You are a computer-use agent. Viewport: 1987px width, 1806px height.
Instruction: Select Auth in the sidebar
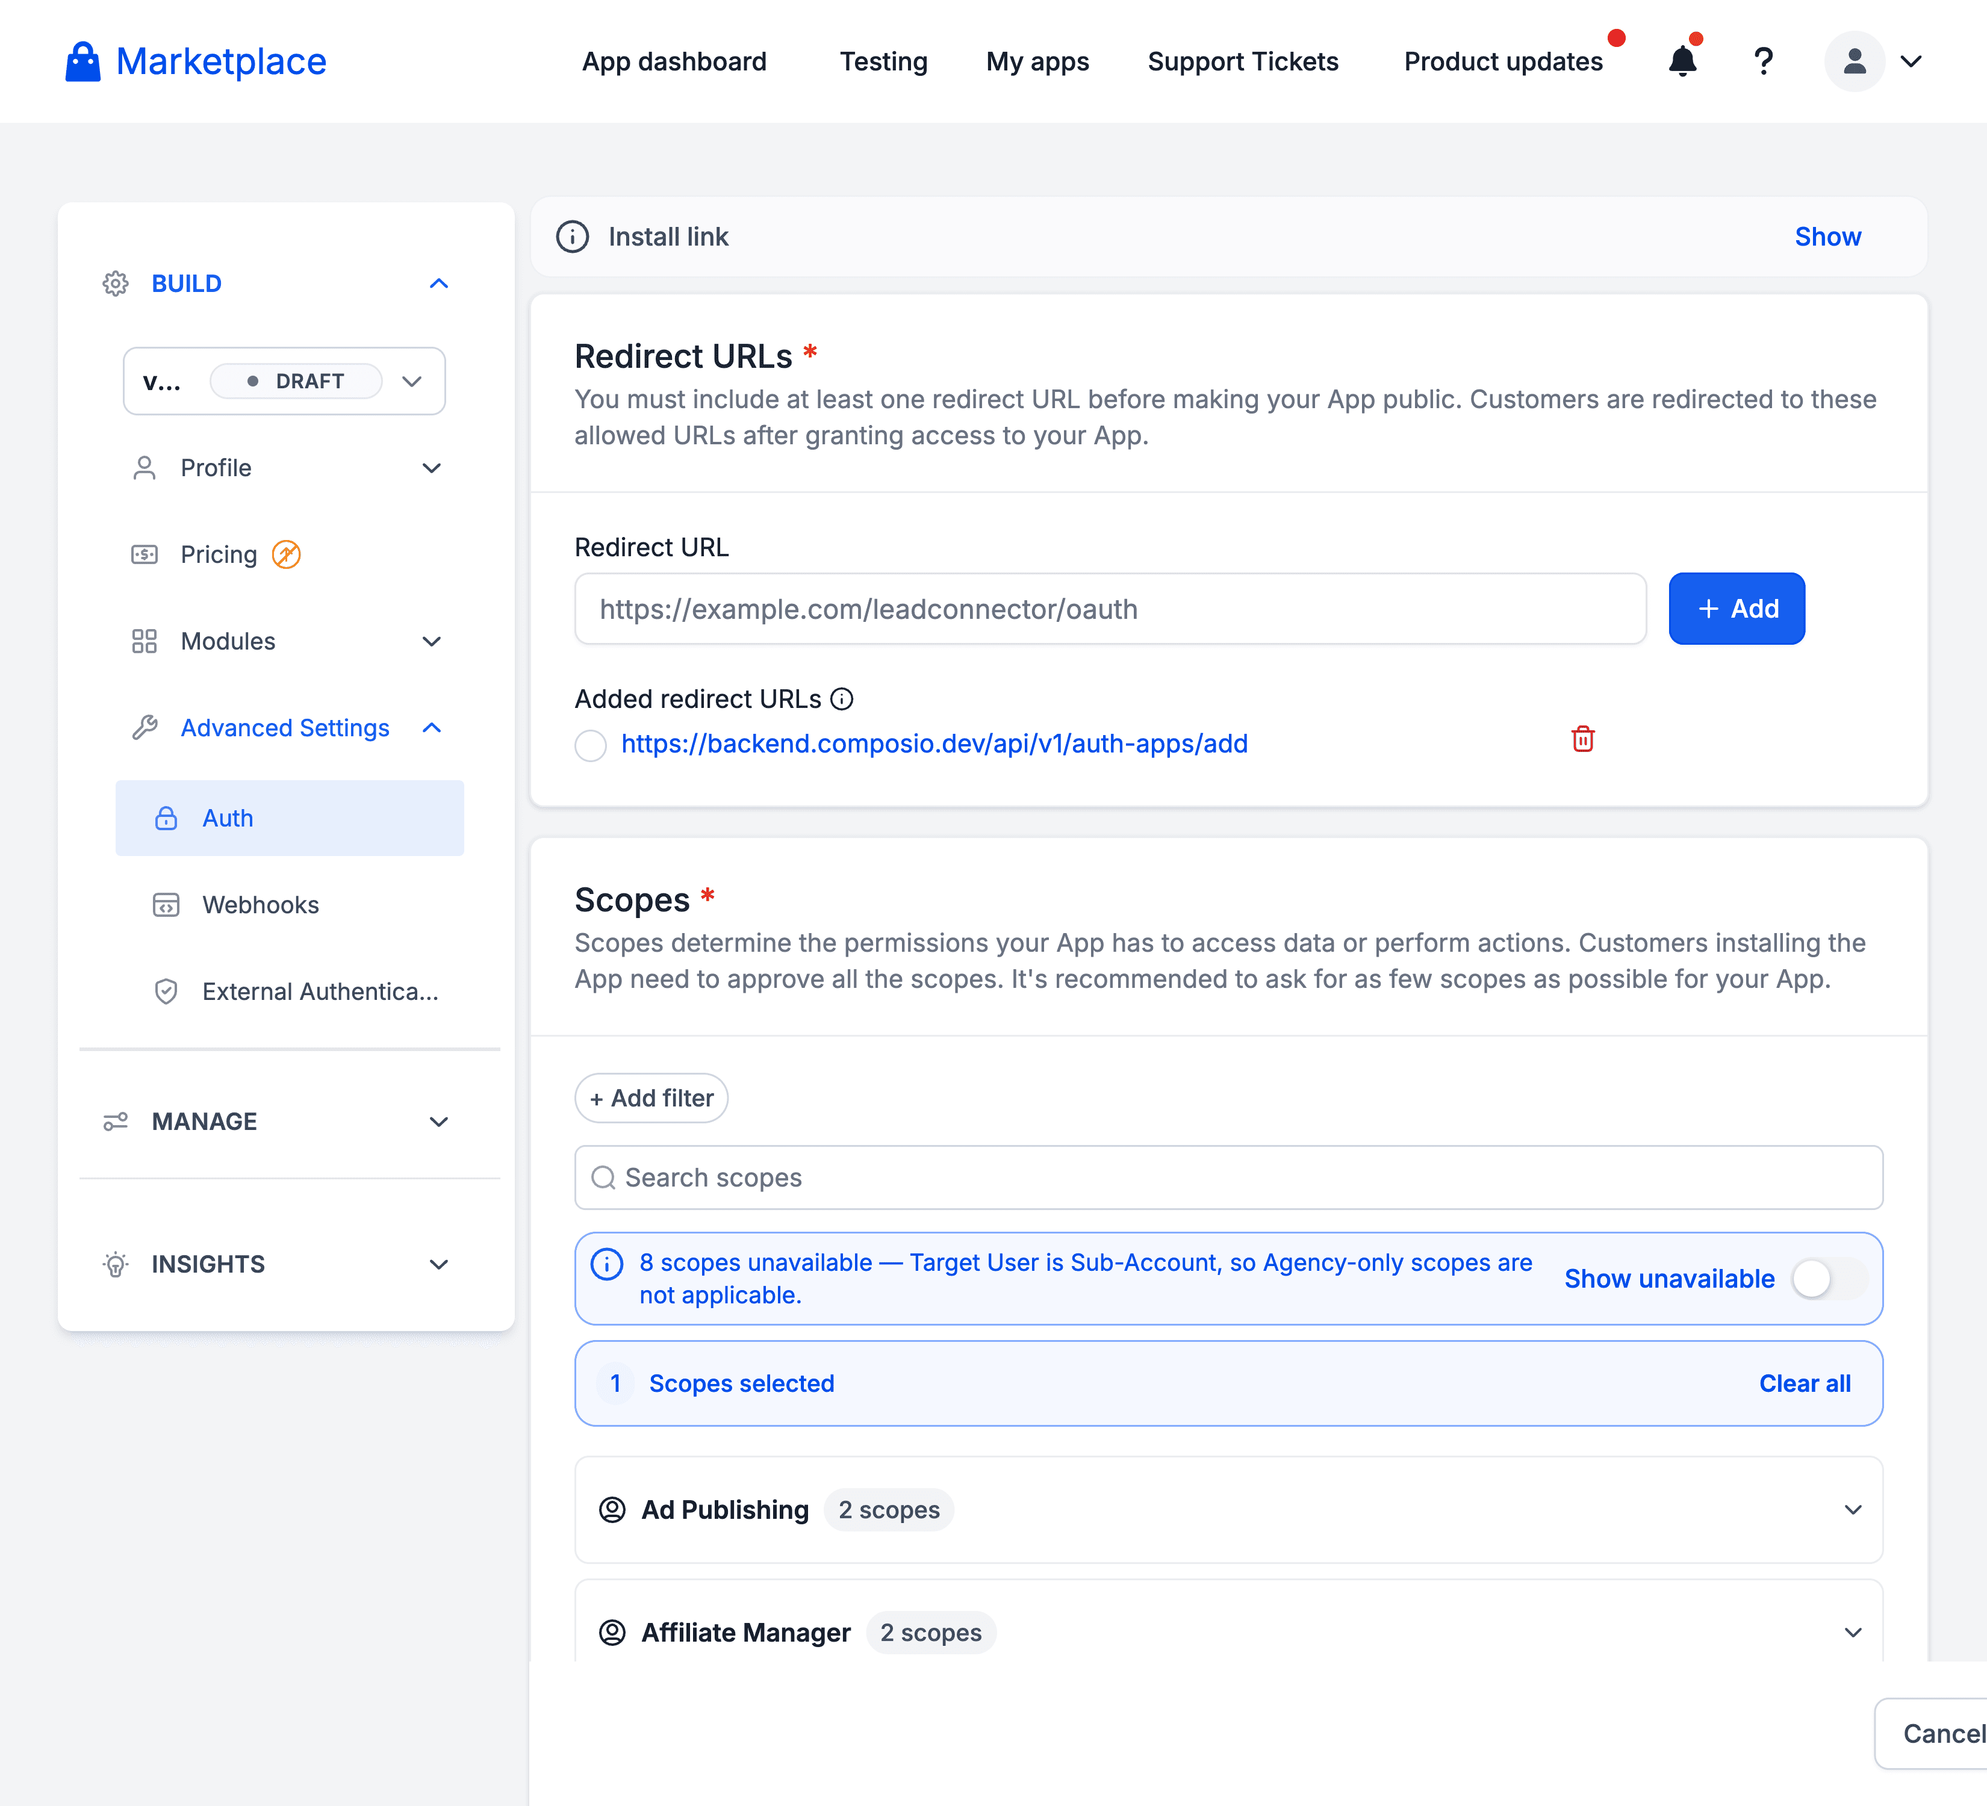coord(290,819)
